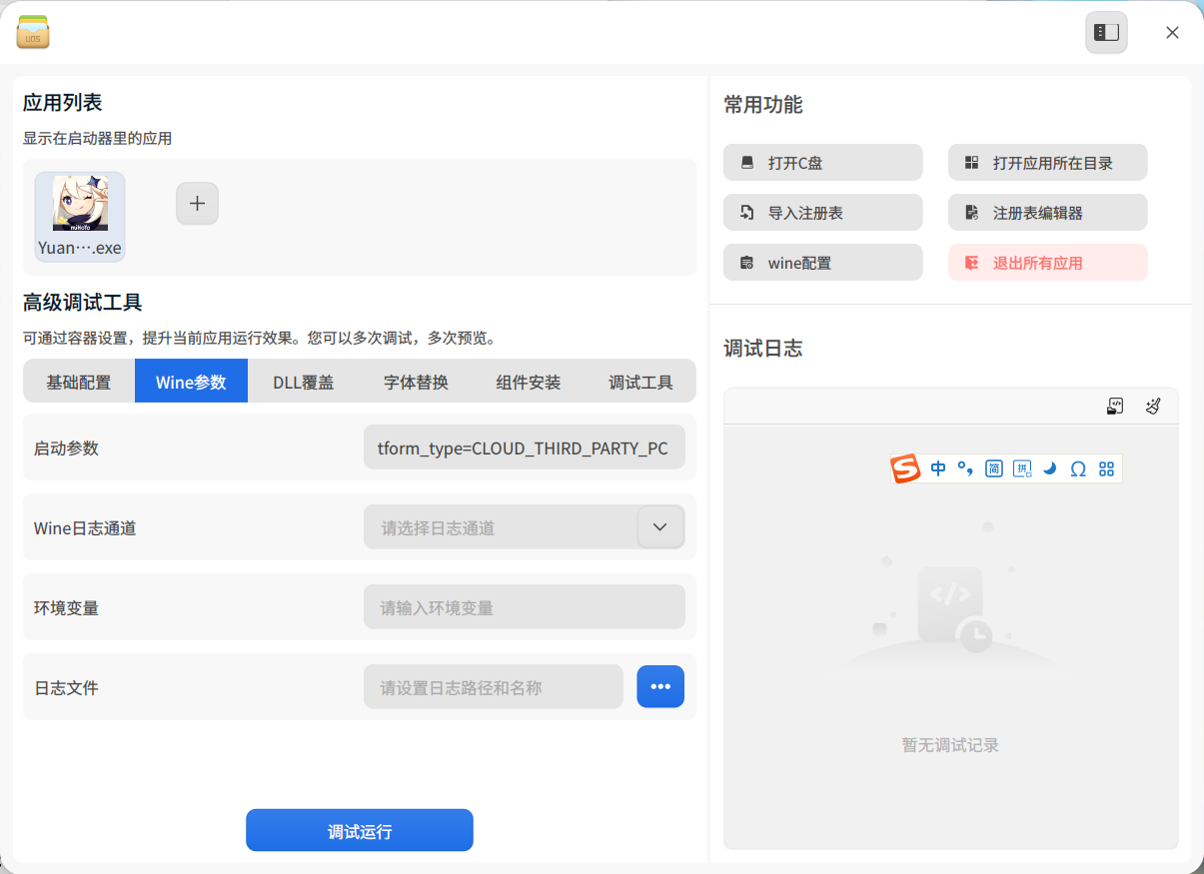Click 暂无调试记录 text
This screenshot has height=874, width=1204.
tap(950, 745)
